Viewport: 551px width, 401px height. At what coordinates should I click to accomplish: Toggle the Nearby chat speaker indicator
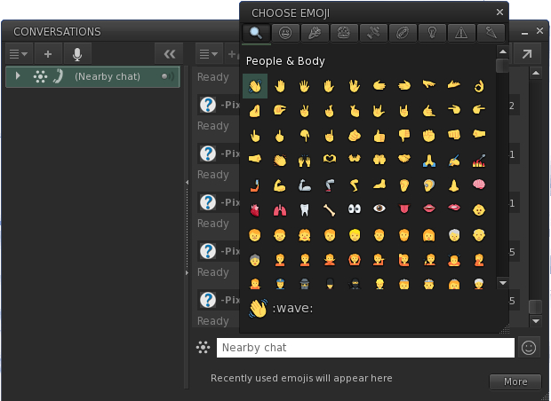pyautogui.click(x=165, y=77)
